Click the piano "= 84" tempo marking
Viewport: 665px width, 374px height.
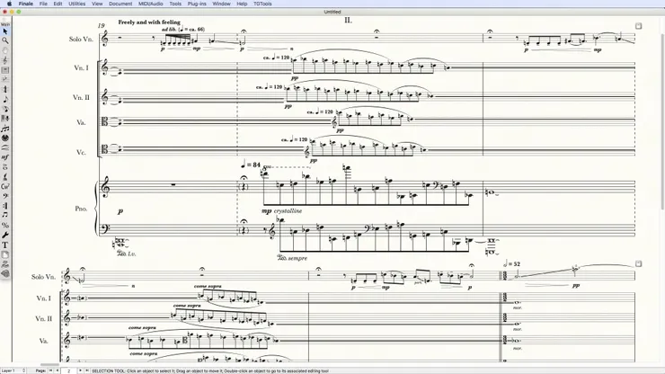coord(250,165)
